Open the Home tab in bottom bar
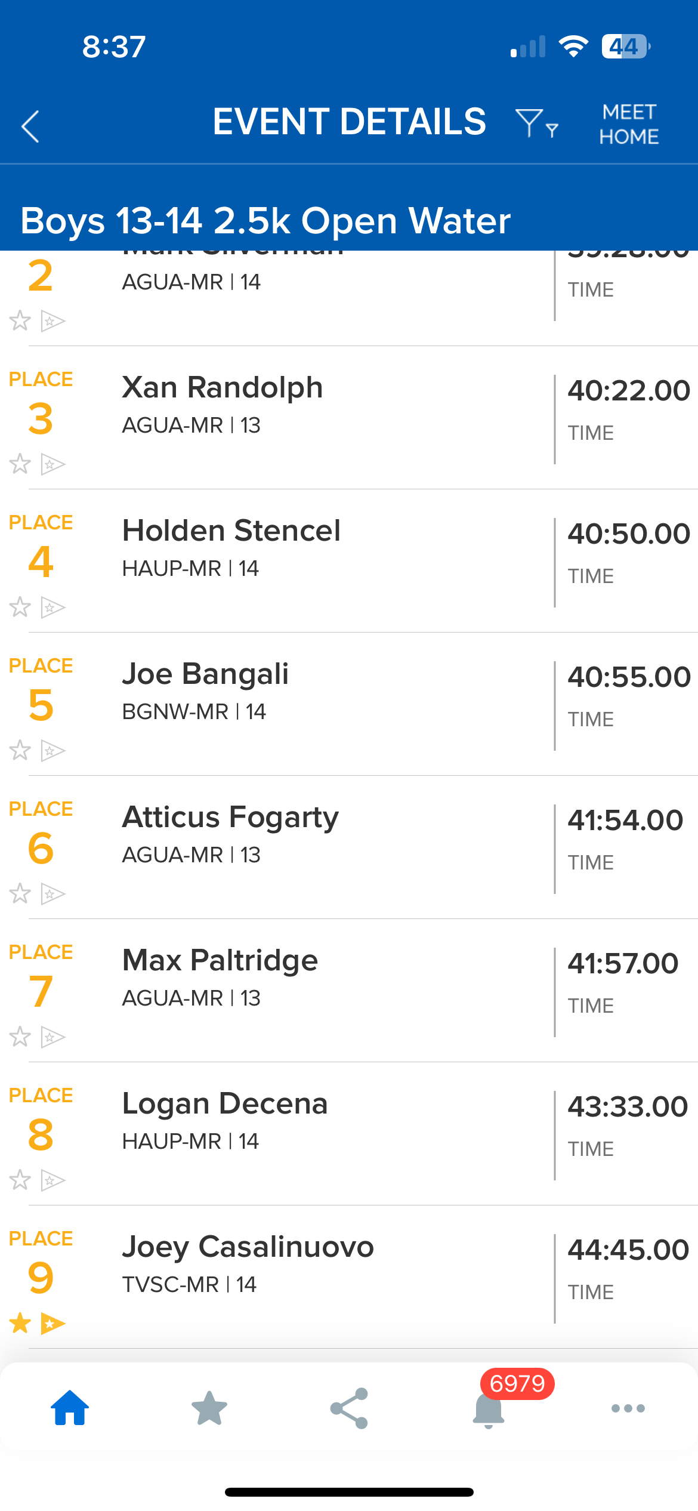The image size is (698, 1511). tap(70, 1408)
